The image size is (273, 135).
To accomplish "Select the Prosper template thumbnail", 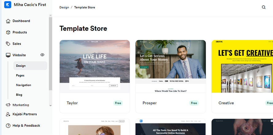I will [x=171, y=66].
